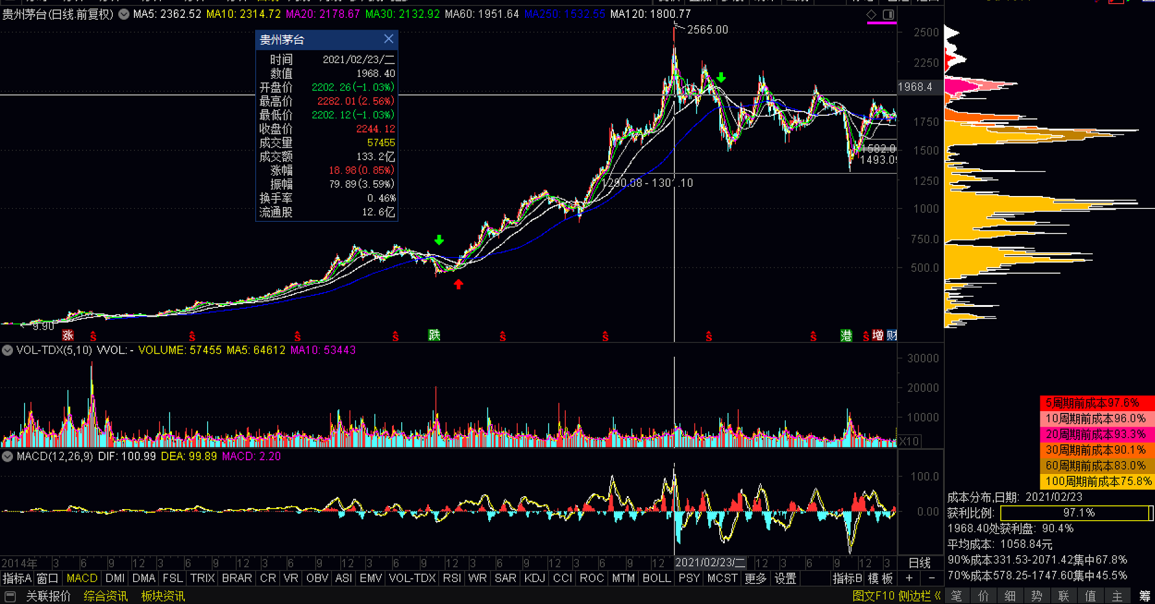This screenshot has height=604, width=1155.
Task: Switch sidebar to the 值 tab
Action: pyautogui.click(x=1091, y=596)
